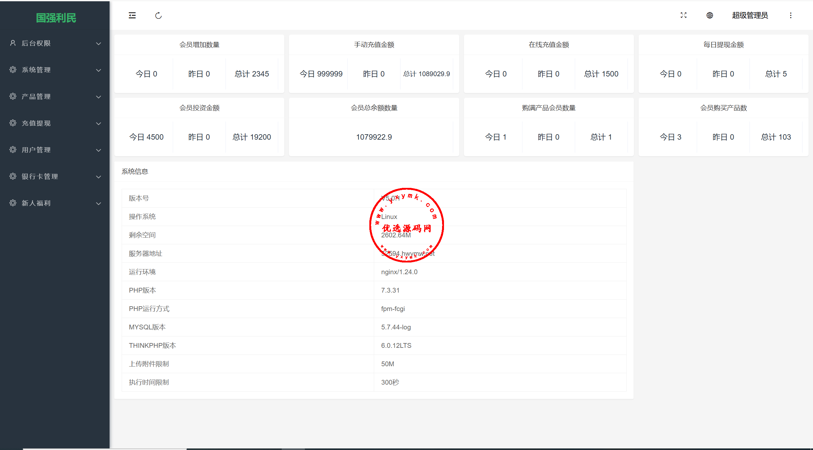Click the gear icon beside 银行卡管理
Screen dimensions: 813x450
point(13,176)
